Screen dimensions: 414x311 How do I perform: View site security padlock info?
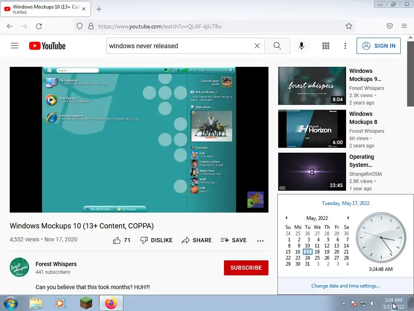point(91,26)
